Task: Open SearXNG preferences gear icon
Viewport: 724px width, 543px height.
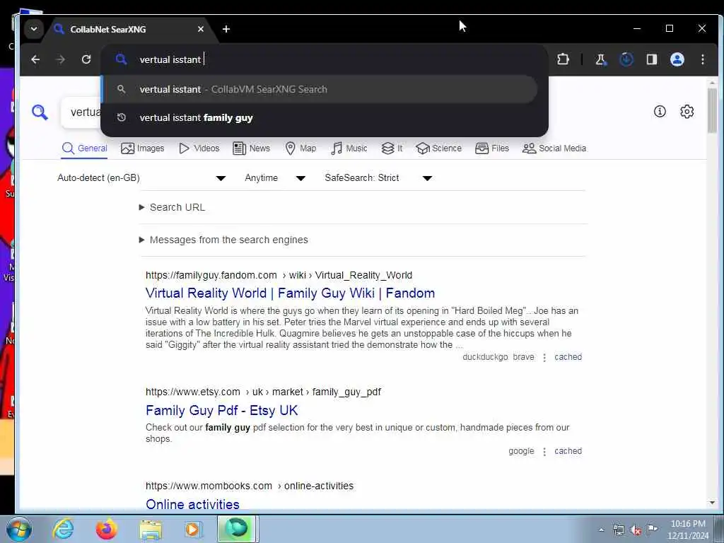Action: (x=687, y=111)
